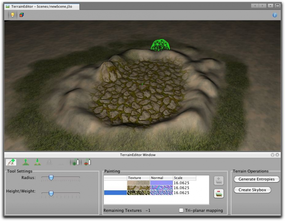
Task: Select the third row normal map thumbnail
Action: click(x=161, y=193)
